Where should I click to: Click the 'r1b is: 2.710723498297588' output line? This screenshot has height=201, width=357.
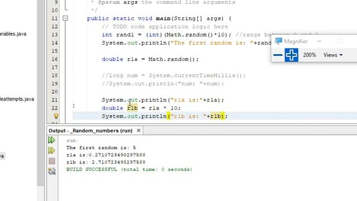click(x=106, y=162)
